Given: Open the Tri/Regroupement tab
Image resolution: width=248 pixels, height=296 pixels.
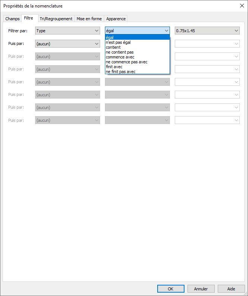Looking at the screenshot, I should [x=56, y=19].
